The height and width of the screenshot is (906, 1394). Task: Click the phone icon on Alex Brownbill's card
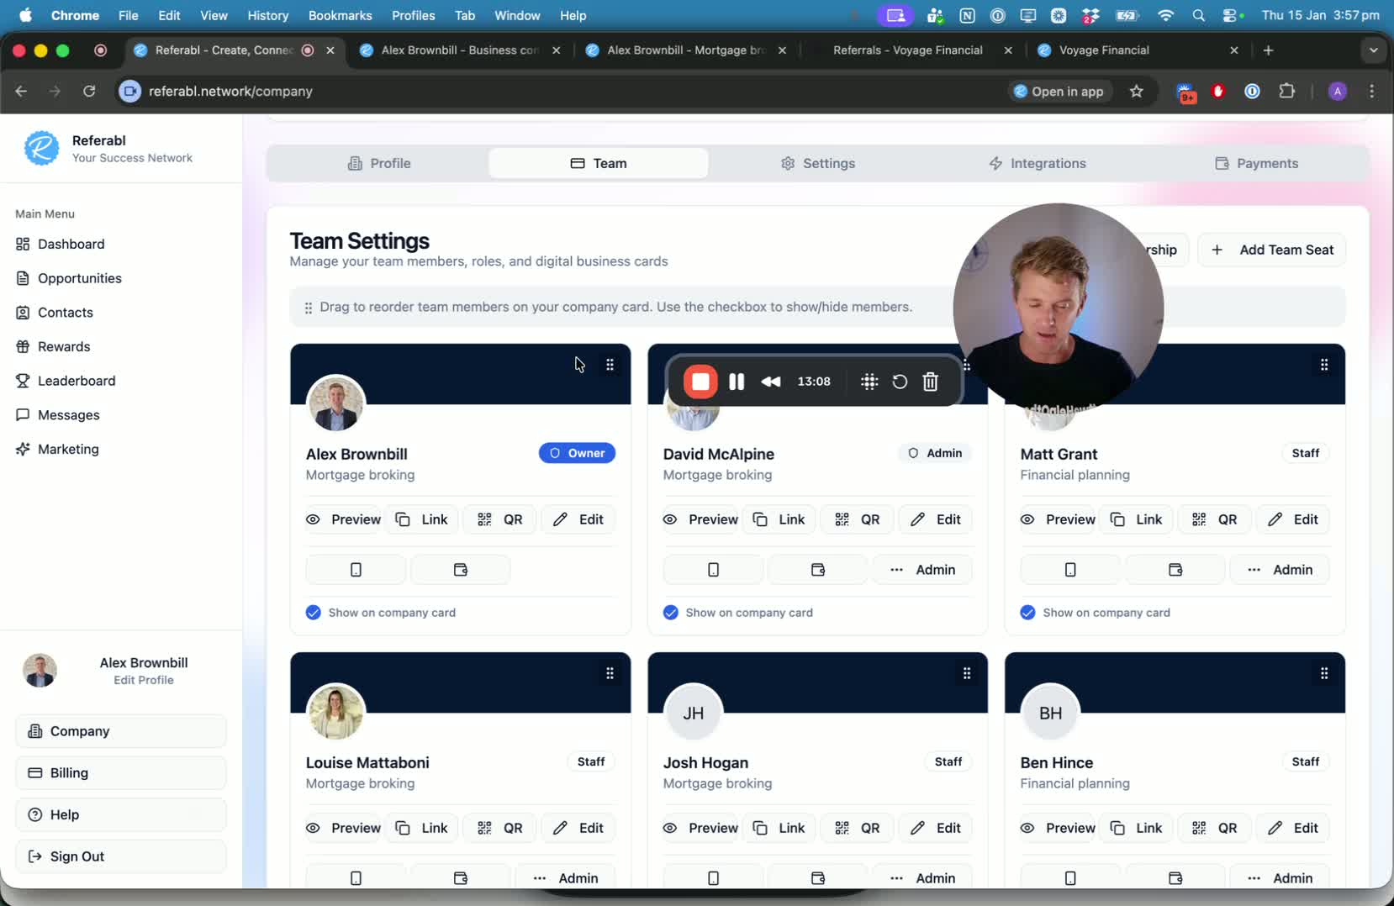(356, 570)
